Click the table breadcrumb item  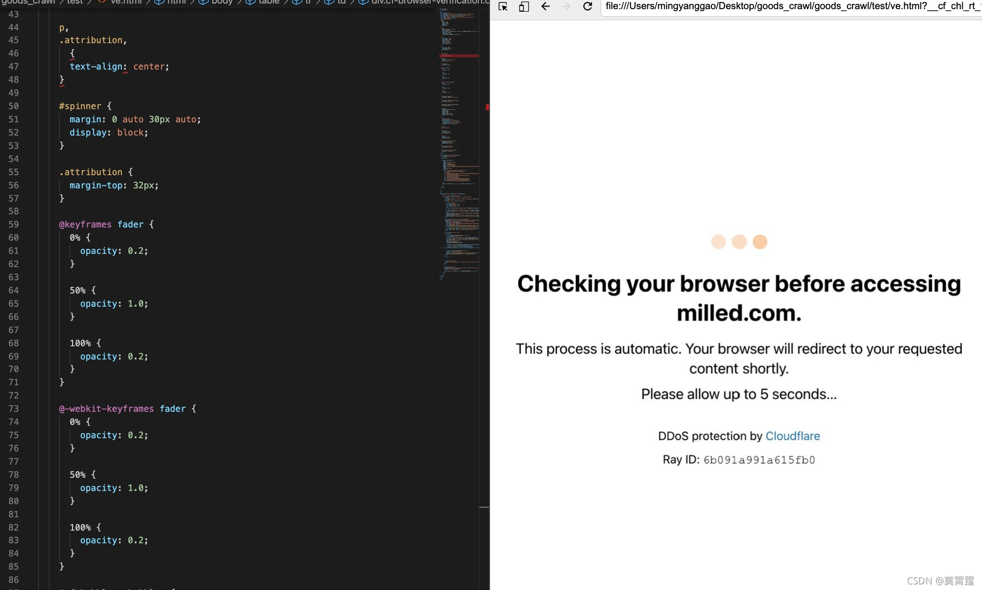point(268,2)
